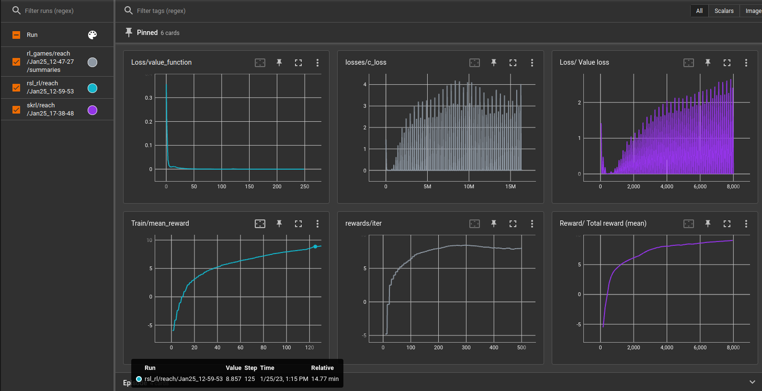Fit domain on losses/c_loss card
762x391 pixels.
click(x=475, y=63)
